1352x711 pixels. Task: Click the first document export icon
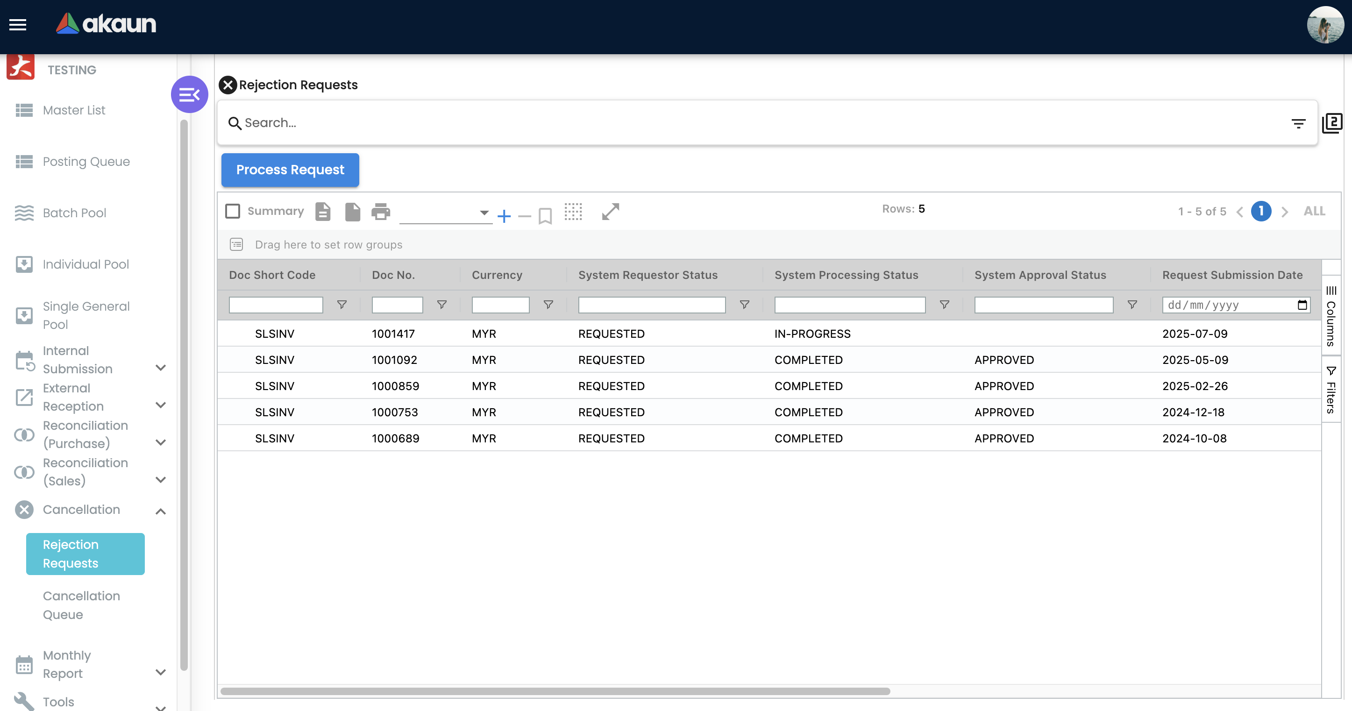tap(323, 212)
